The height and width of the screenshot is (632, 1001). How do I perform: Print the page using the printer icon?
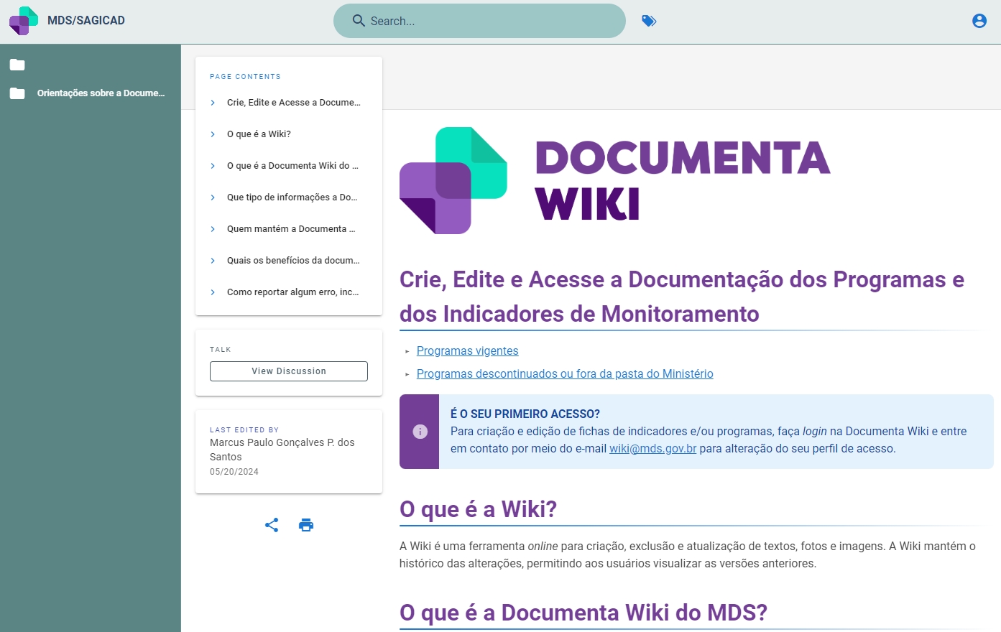coord(306,525)
